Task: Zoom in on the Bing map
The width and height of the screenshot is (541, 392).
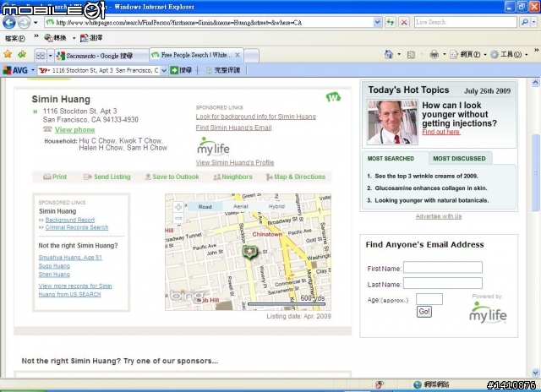Action: pos(178,207)
